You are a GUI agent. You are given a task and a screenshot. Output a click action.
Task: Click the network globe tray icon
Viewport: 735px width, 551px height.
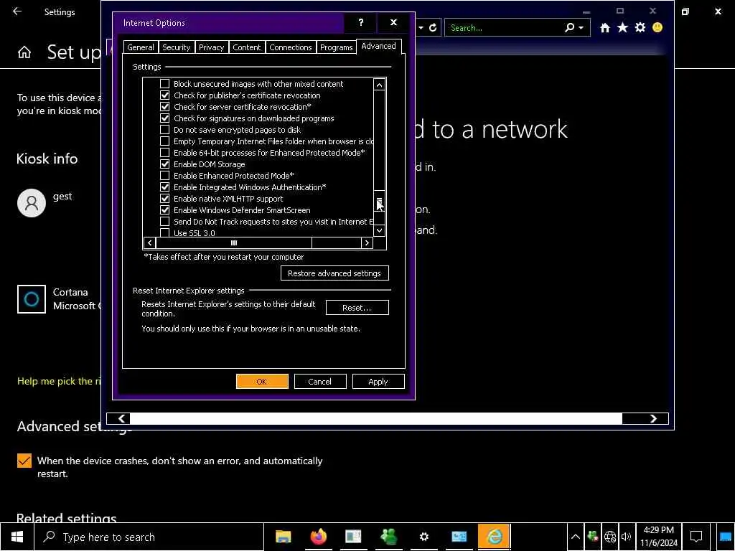coord(610,537)
